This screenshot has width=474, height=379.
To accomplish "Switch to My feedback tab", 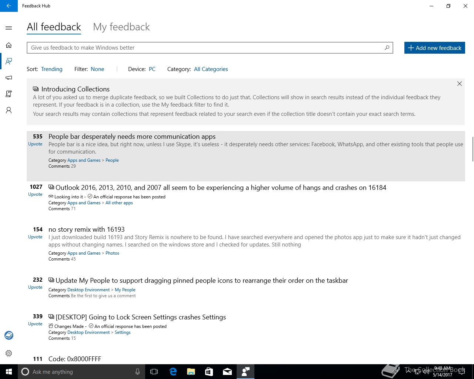I will click(121, 27).
